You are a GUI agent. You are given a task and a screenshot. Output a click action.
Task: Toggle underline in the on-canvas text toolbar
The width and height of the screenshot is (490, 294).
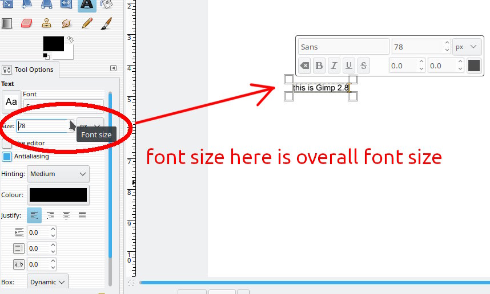(349, 66)
